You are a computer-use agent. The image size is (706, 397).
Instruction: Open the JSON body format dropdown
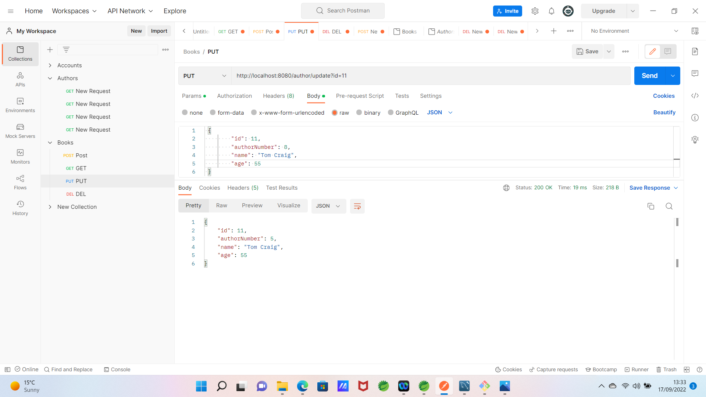(439, 112)
